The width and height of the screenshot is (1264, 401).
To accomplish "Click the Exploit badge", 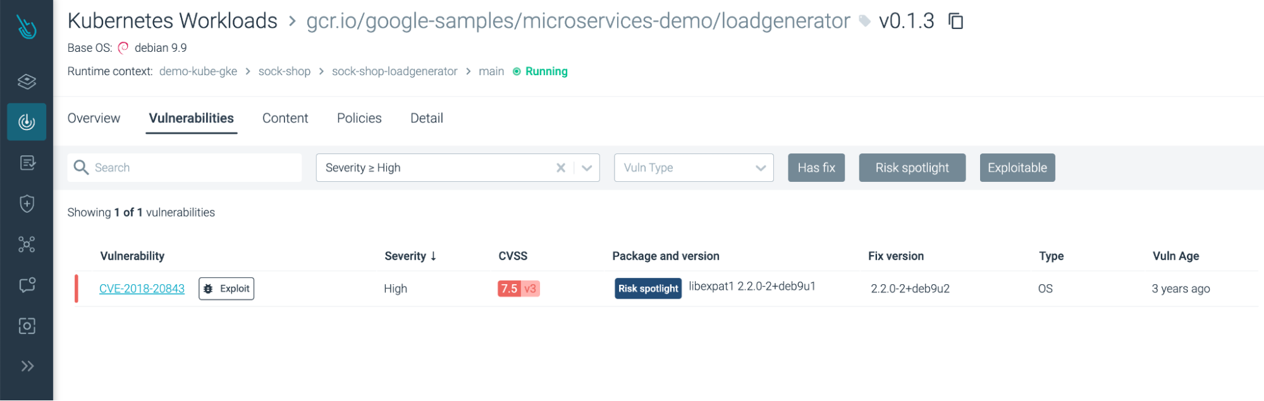I will pos(226,289).
